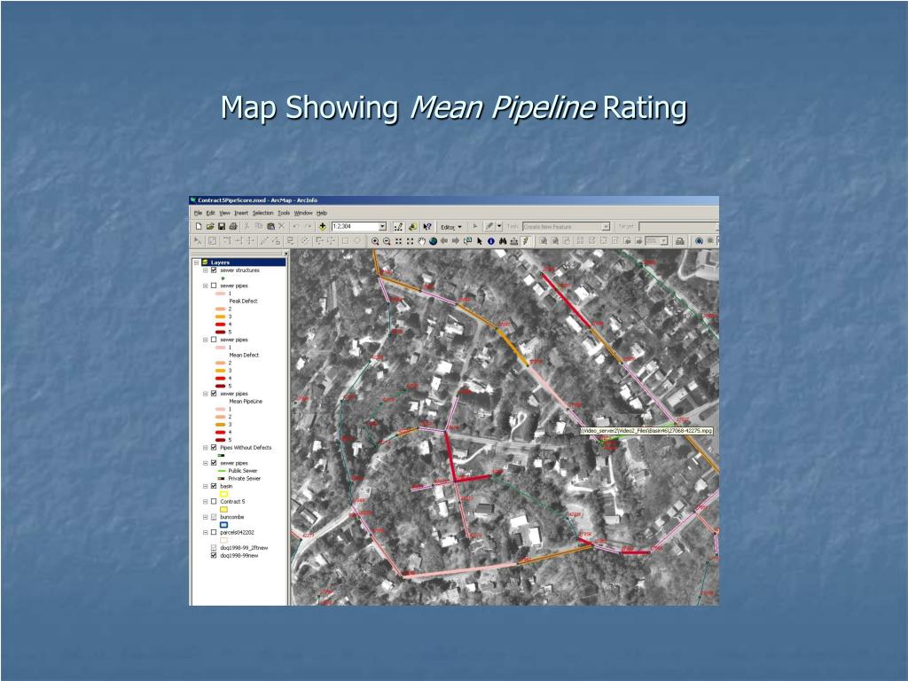Collapse the Layers data frame
The width and height of the screenshot is (908, 681).
click(x=196, y=262)
